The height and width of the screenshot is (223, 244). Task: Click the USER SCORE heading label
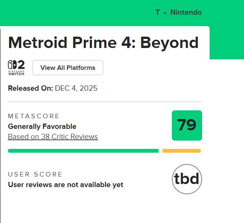35,174
